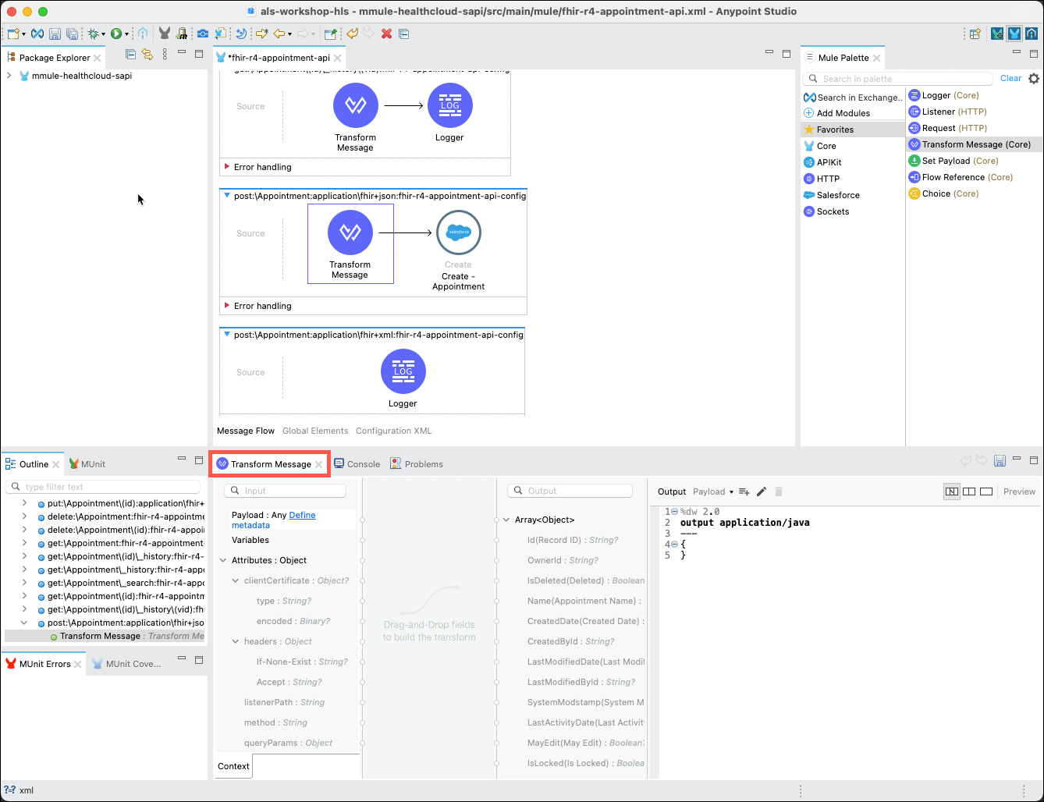Select the Context tab in input panel
This screenshot has height=802, width=1044.
[x=233, y=766]
